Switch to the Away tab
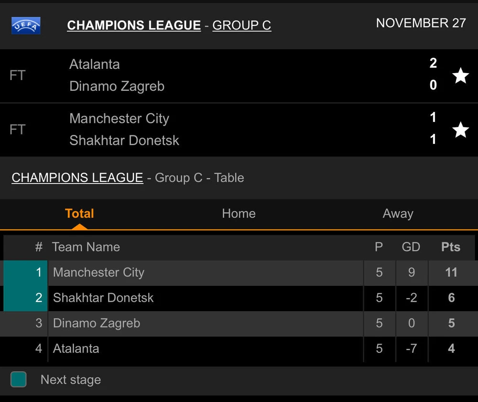Screen dimensions: 478x402 pos(398,214)
